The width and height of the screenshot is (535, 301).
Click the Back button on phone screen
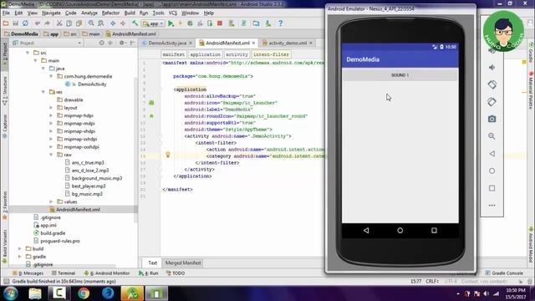(366, 231)
